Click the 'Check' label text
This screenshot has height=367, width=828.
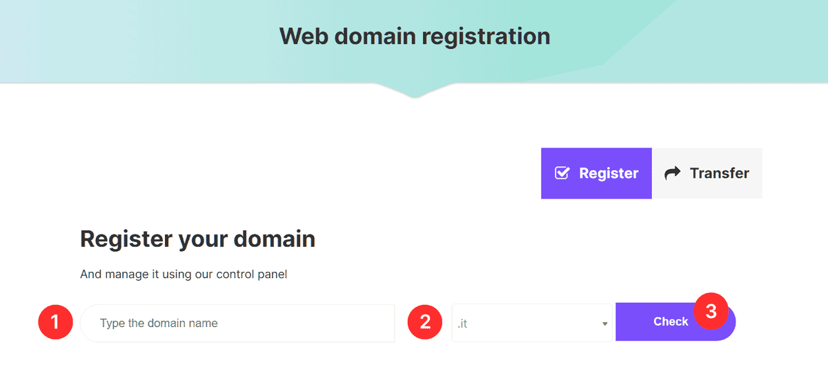point(671,321)
